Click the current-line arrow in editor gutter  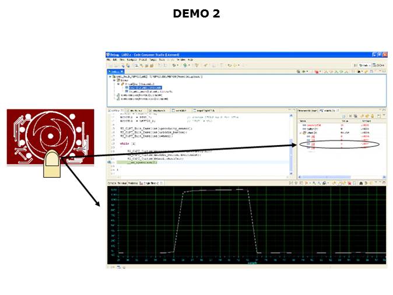[108, 161]
